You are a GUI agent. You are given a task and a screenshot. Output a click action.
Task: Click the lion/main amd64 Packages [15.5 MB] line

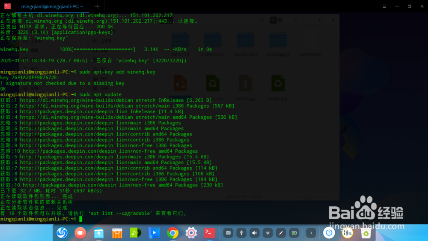click(x=106, y=163)
